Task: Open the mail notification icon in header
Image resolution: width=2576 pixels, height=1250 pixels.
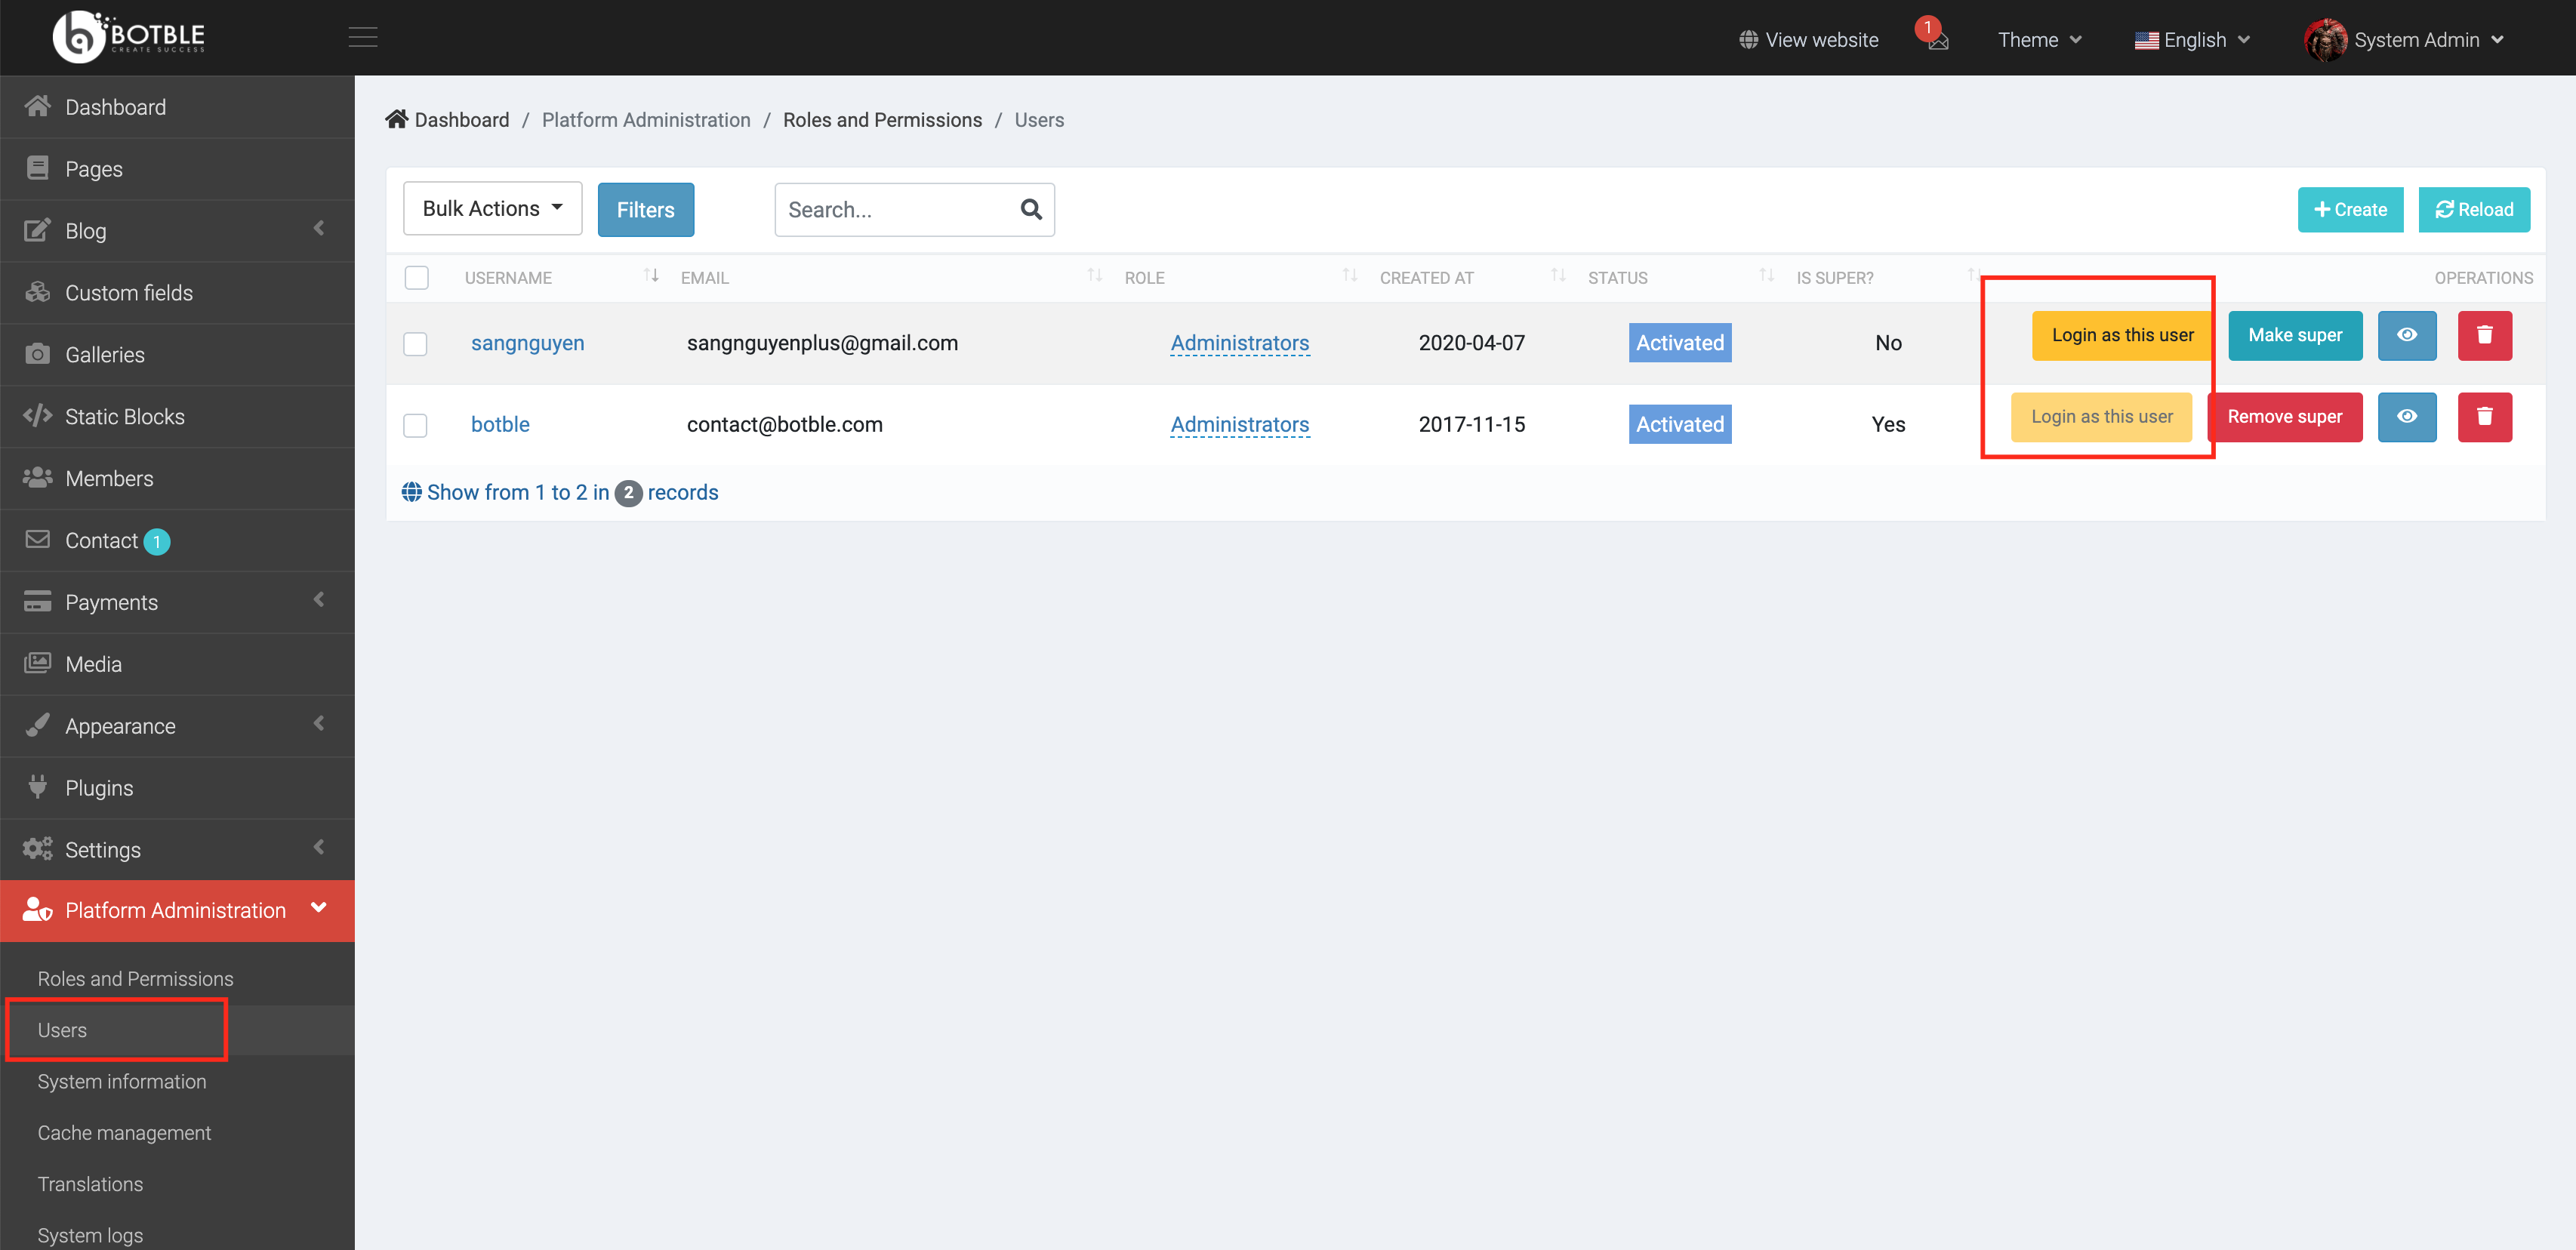Action: pos(1937,41)
